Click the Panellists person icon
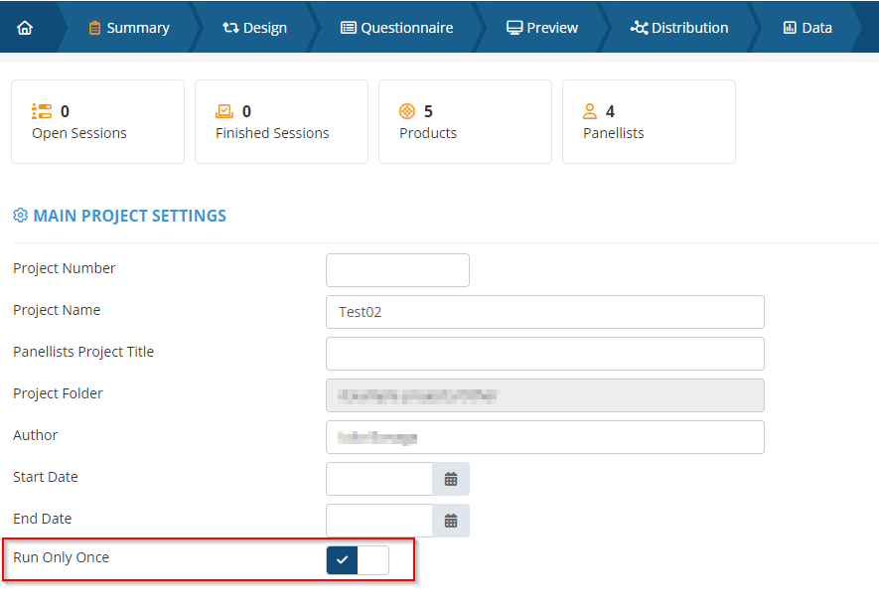 coord(590,111)
